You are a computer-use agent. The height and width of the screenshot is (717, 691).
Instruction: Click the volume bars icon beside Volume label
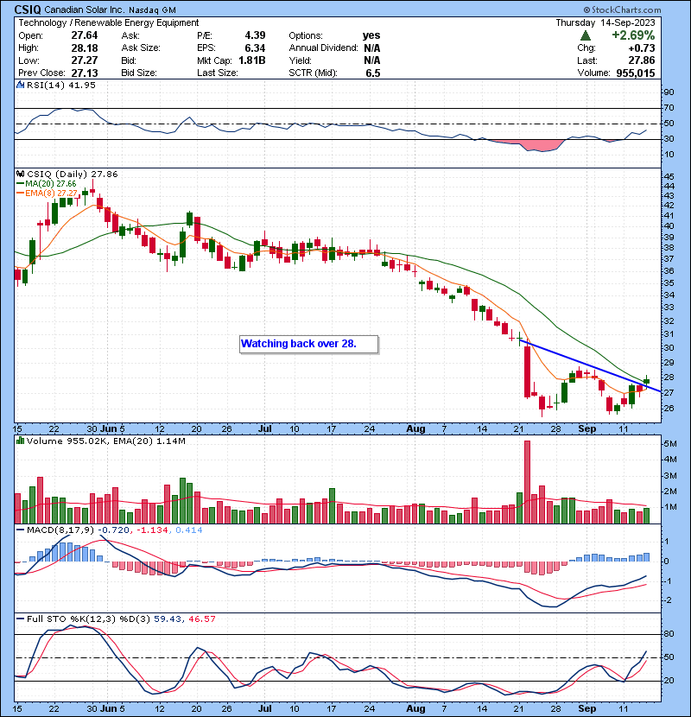point(20,439)
